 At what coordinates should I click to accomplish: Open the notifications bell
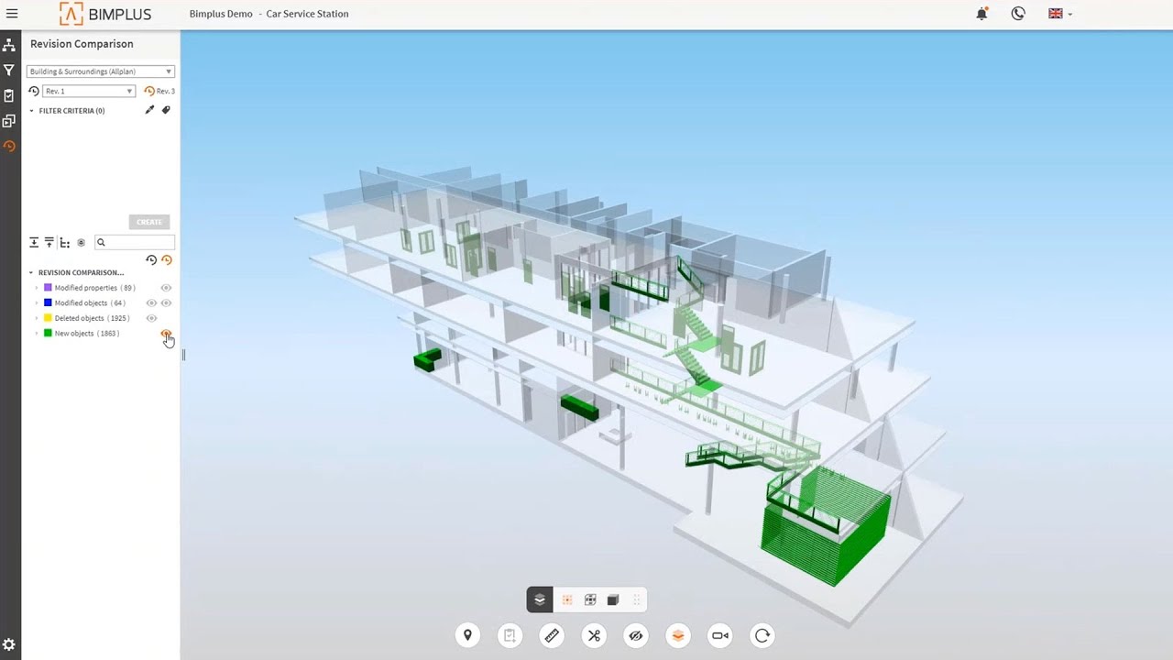coord(981,14)
